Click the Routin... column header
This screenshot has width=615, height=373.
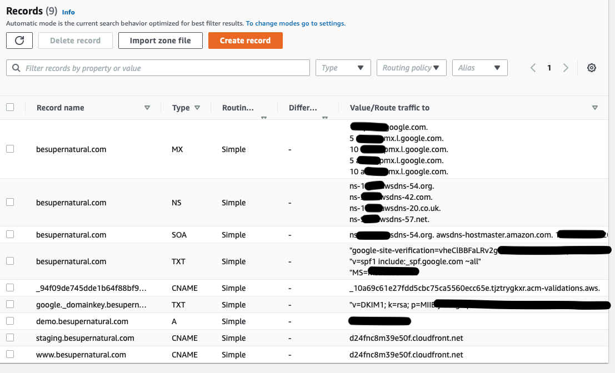coord(238,108)
